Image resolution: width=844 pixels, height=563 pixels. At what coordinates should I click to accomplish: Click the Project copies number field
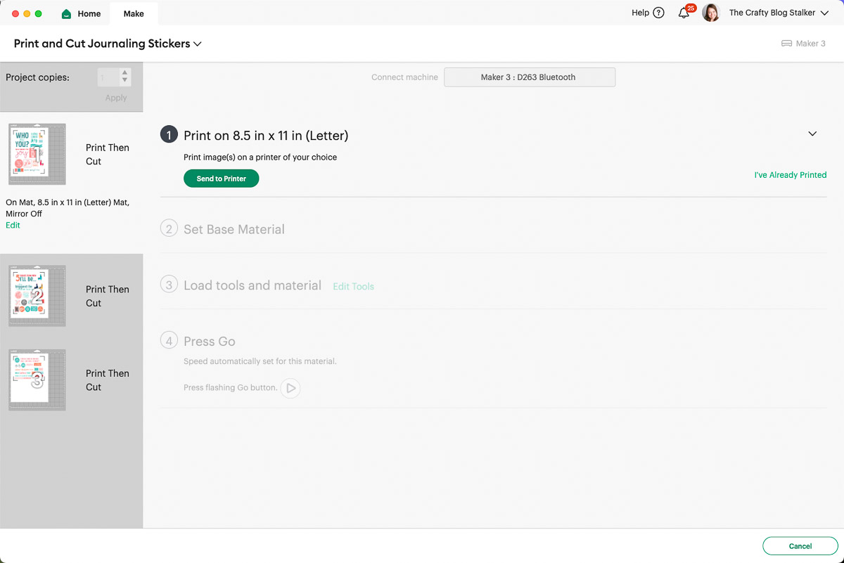click(x=108, y=77)
